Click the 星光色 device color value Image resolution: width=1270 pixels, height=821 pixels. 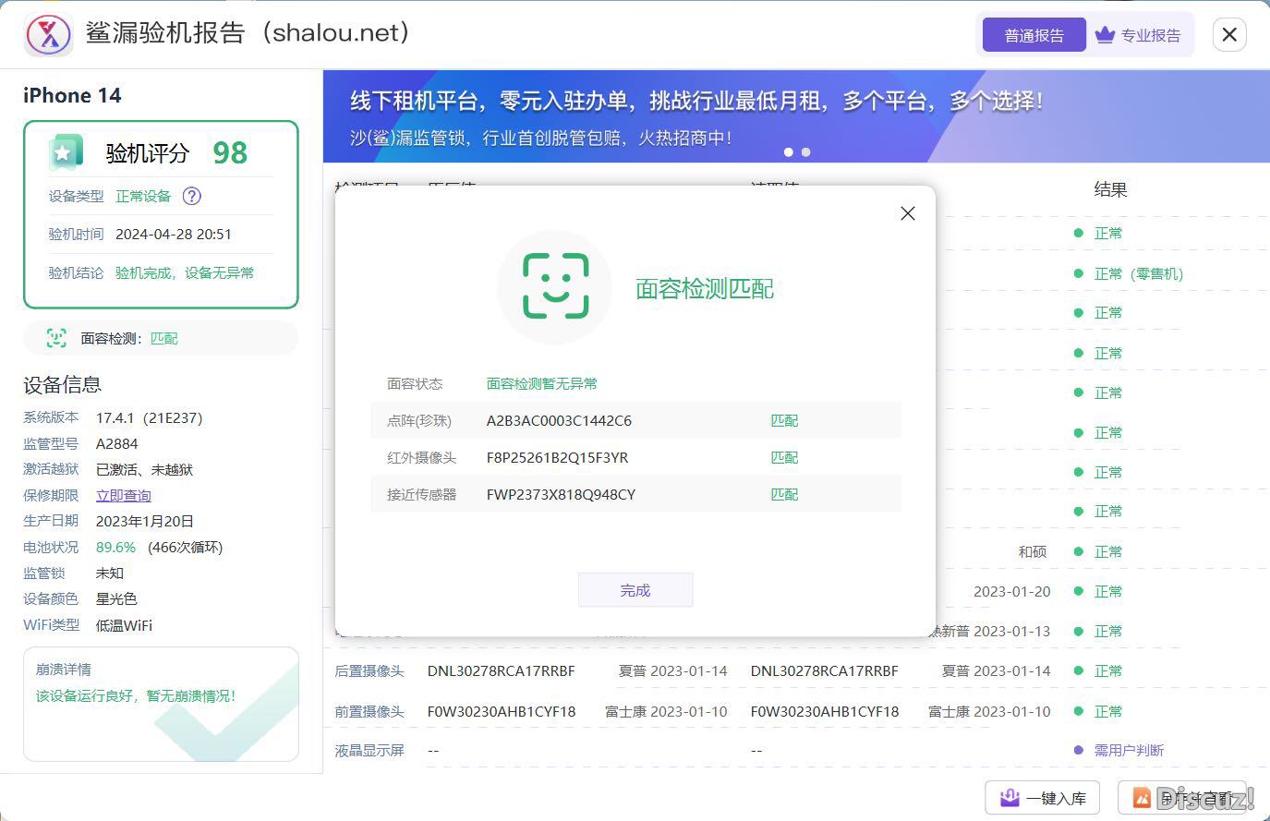pyautogui.click(x=116, y=598)
